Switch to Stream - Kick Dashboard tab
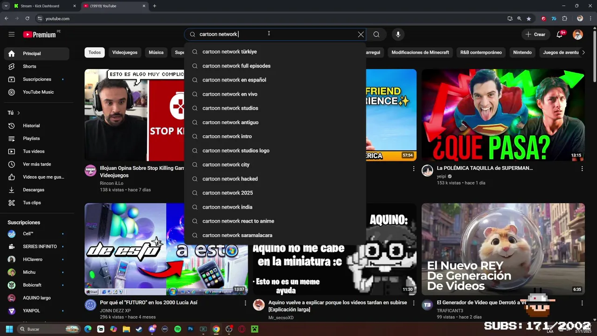Viewport: 597px width, 336px height. tap(44, 6)
